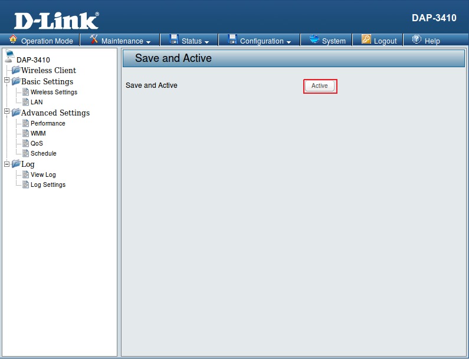
Task: Click the Help question mark icon
Action: click(x=416, y=39)
